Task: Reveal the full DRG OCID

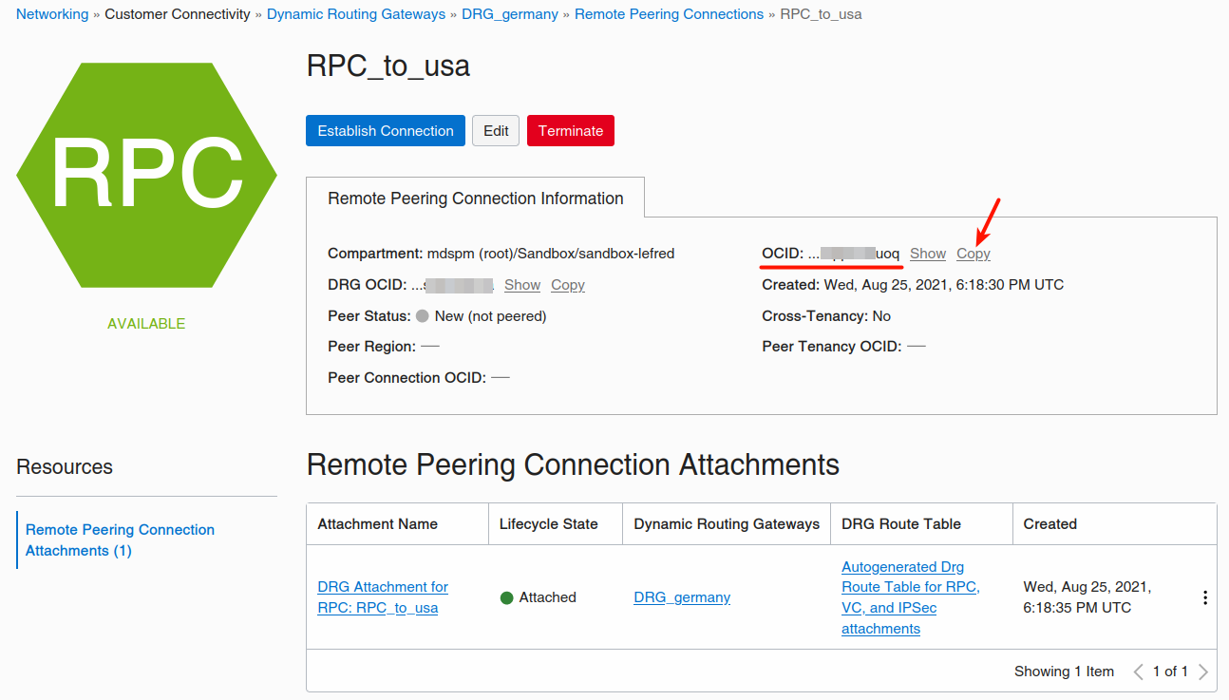Action: [x=522, y=285]
